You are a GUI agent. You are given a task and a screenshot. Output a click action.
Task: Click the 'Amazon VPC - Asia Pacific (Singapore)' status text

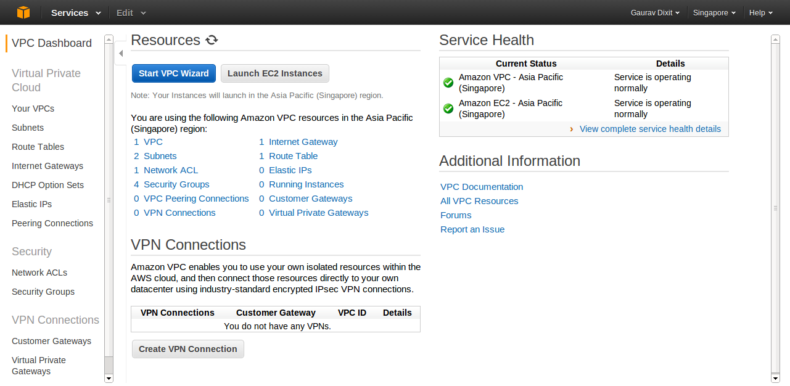[x=511, y=83]
